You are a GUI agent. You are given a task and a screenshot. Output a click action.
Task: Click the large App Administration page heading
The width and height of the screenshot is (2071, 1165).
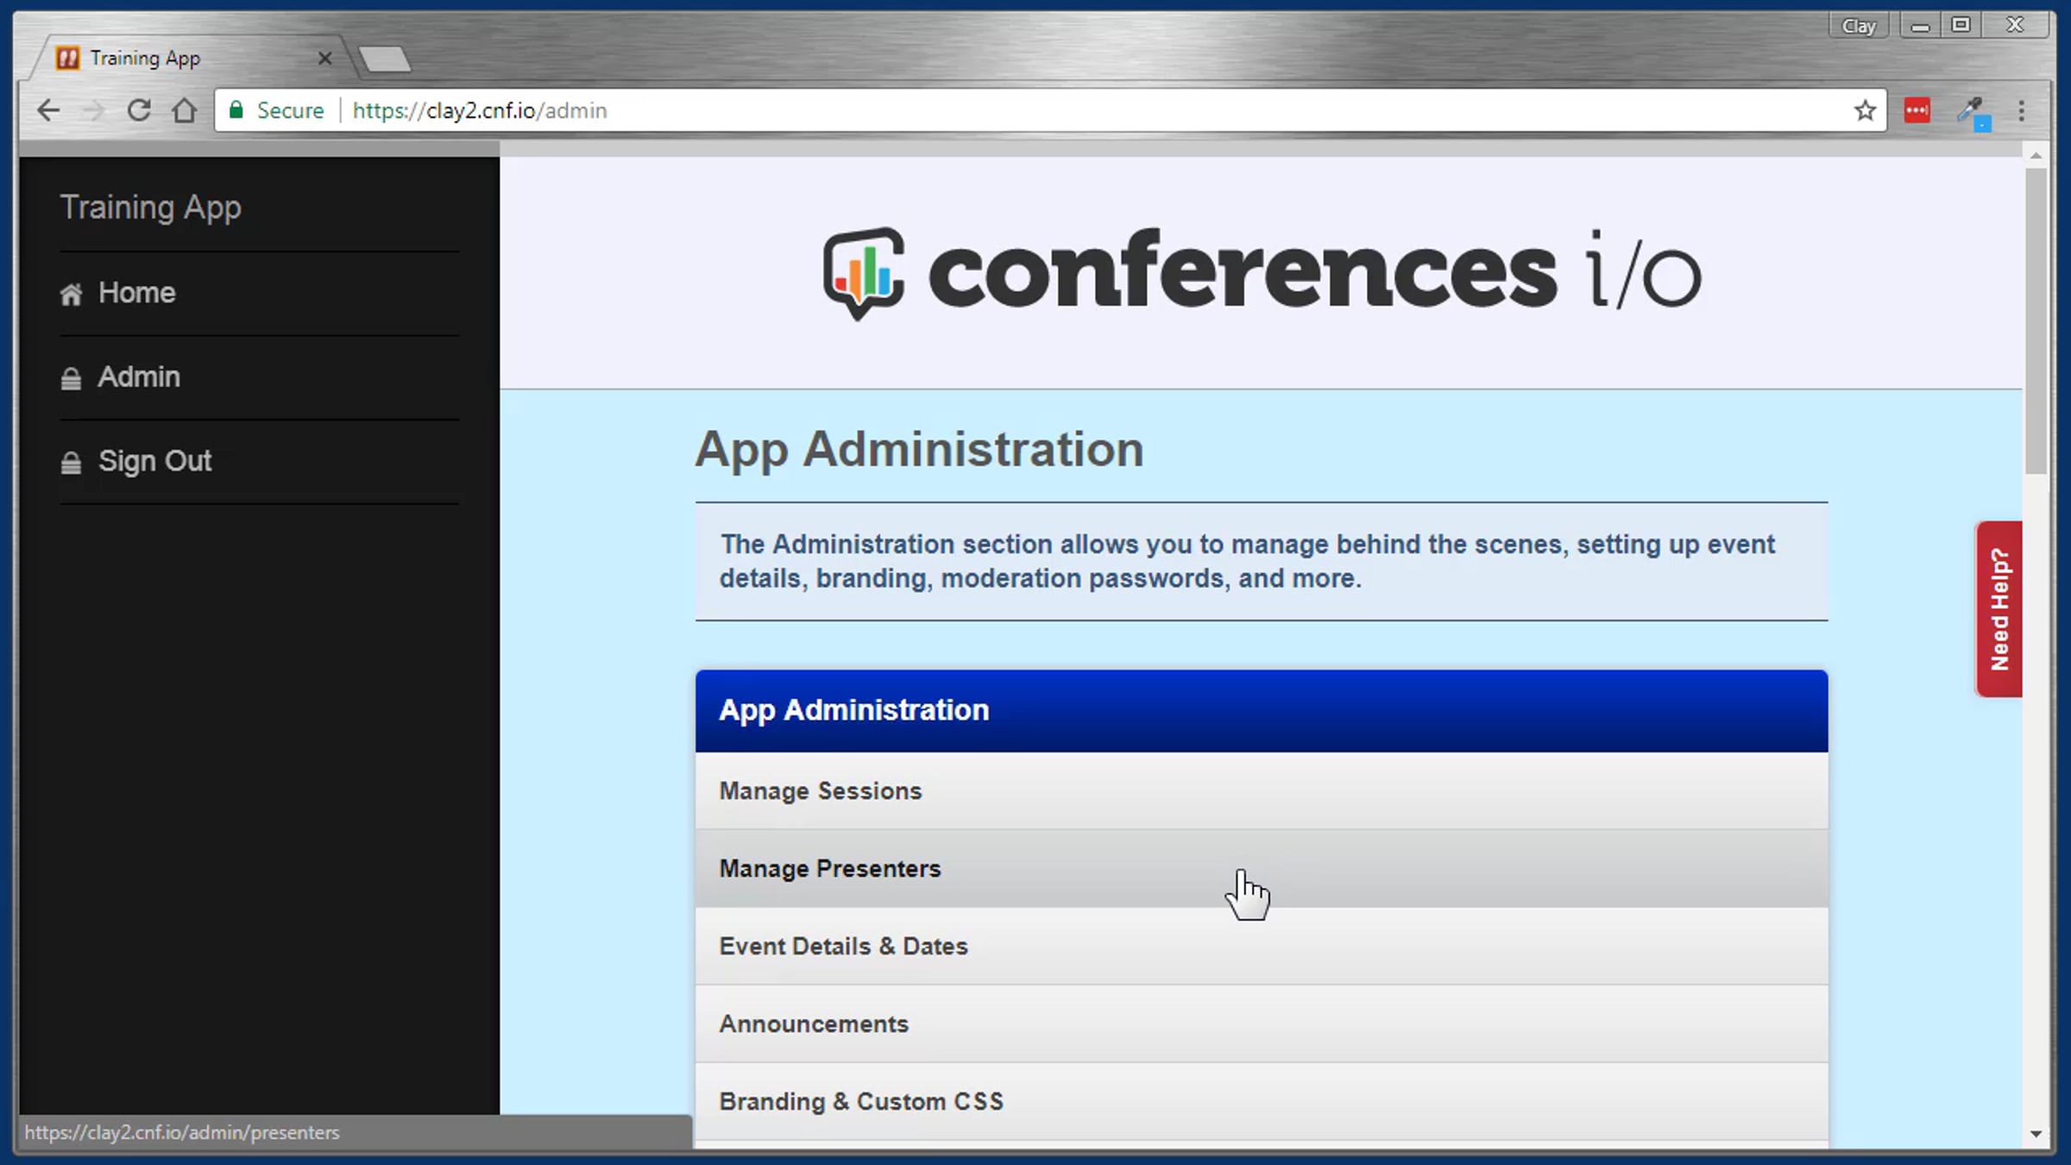coord(919,450)
